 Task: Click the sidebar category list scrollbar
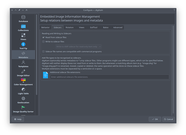(37, 55)
